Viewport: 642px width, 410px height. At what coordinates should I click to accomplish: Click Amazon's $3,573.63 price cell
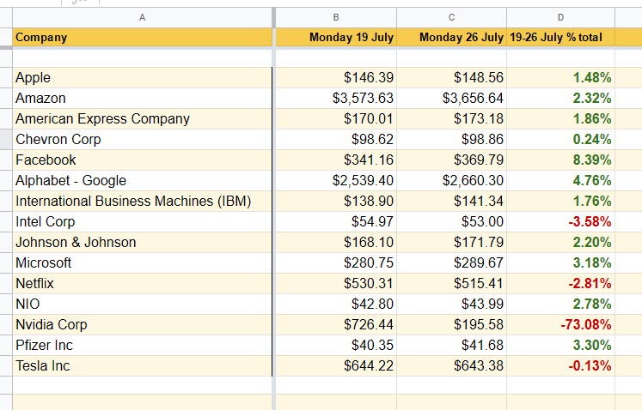(x=335, y=98)
